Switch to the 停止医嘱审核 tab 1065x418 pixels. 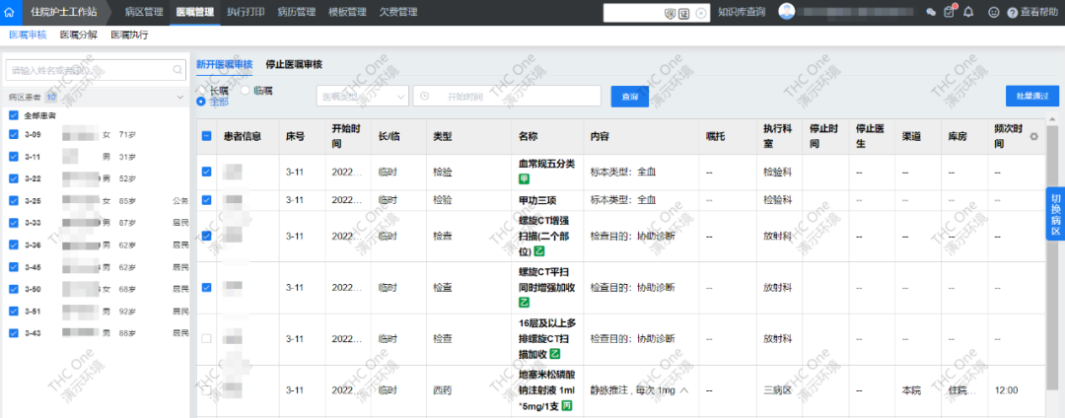294,65
